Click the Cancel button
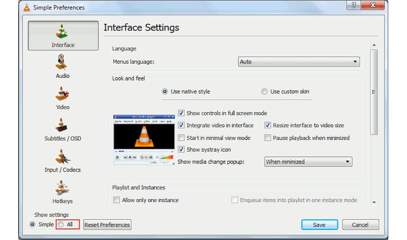407x240 pixels. click(x=360, y=225)
